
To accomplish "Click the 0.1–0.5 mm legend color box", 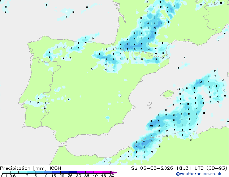I will point(6,172).
